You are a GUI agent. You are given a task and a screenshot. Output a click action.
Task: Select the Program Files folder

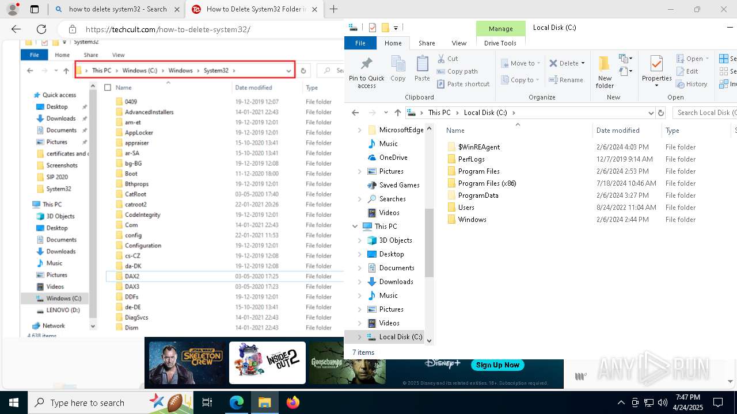click(x=478, y=171)
